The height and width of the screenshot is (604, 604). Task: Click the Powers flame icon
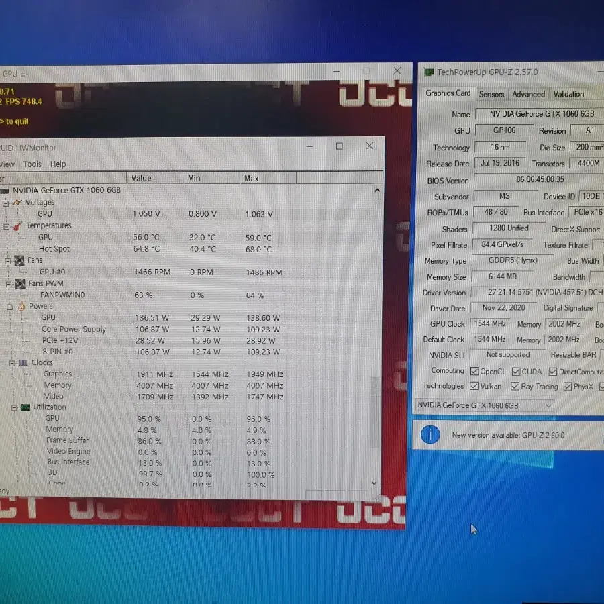[x=21, y=307]
